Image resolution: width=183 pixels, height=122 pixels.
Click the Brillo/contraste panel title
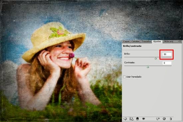click(132, 46)
